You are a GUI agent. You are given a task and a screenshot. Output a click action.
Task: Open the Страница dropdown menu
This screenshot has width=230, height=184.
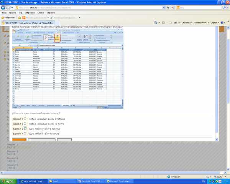pyautogui.click(x=187, y=23)
